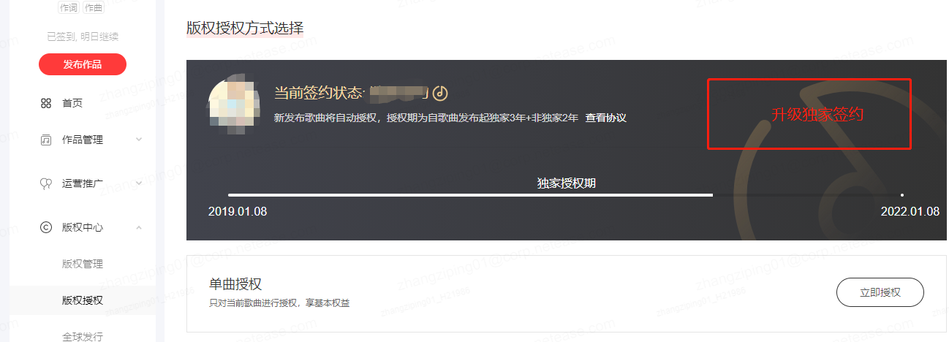Click 立即授权 button

click(880, 292)
